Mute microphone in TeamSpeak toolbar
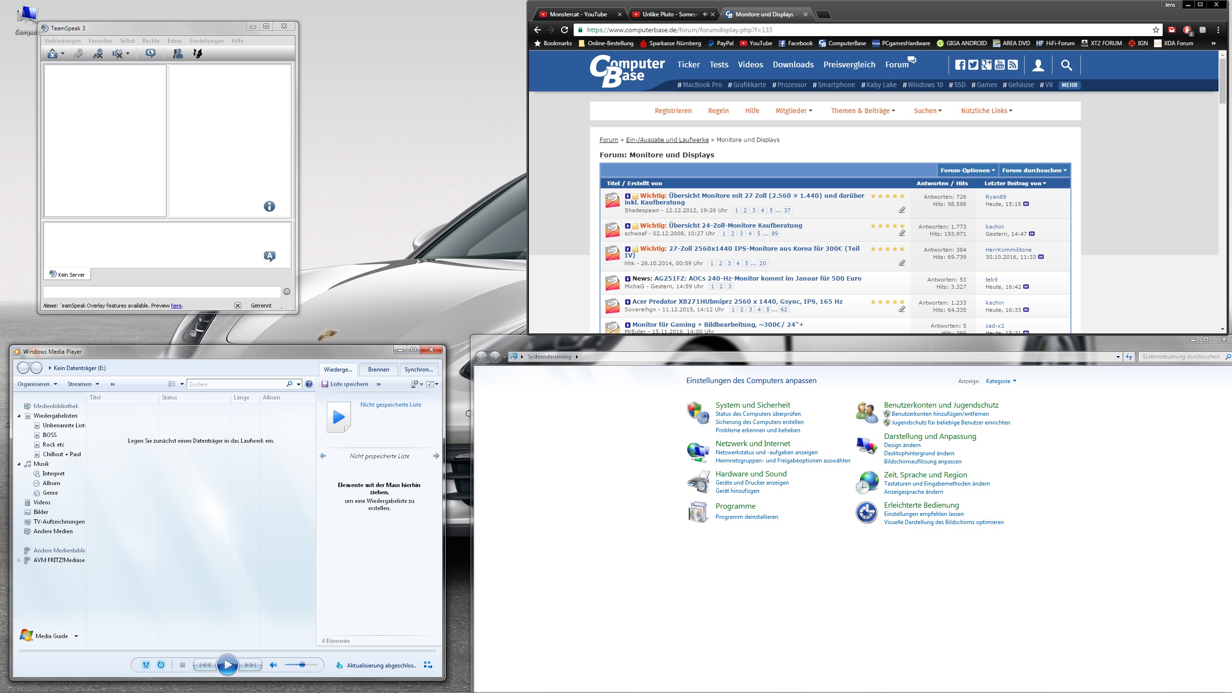Screen dimensions: 1232x693 [98, 54]
